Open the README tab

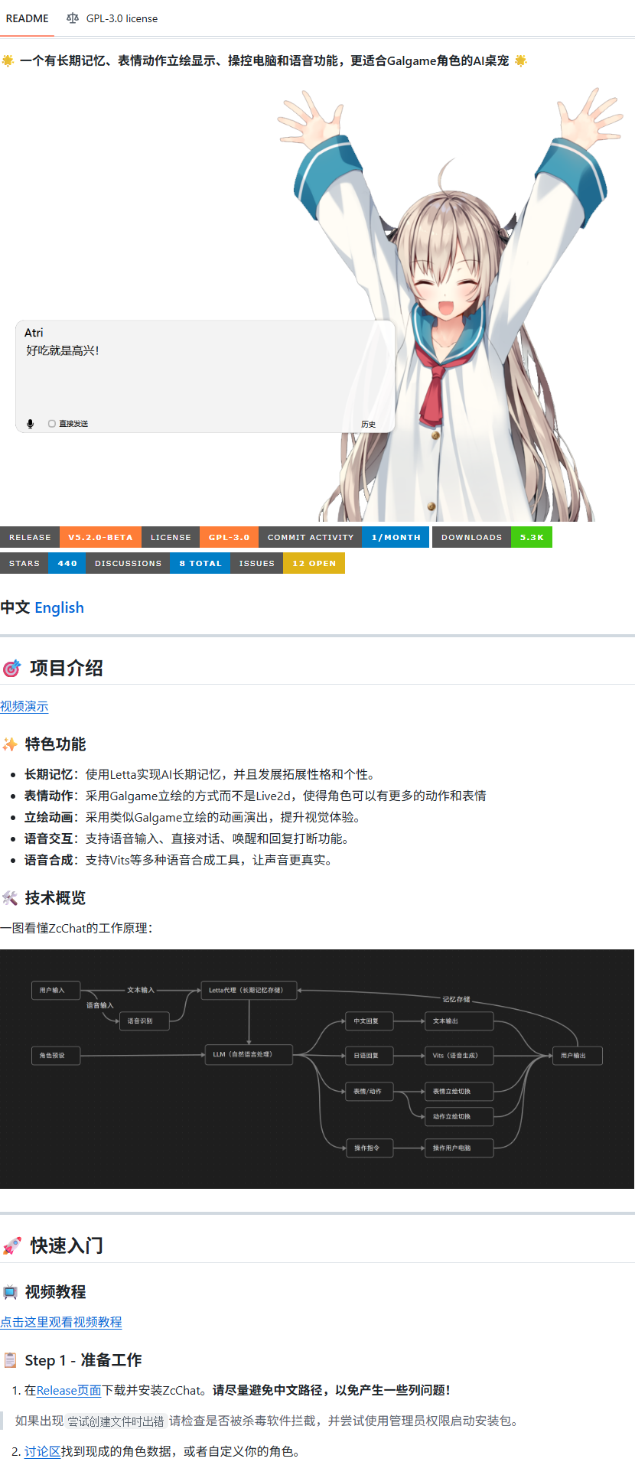click(x=28, y=18)
